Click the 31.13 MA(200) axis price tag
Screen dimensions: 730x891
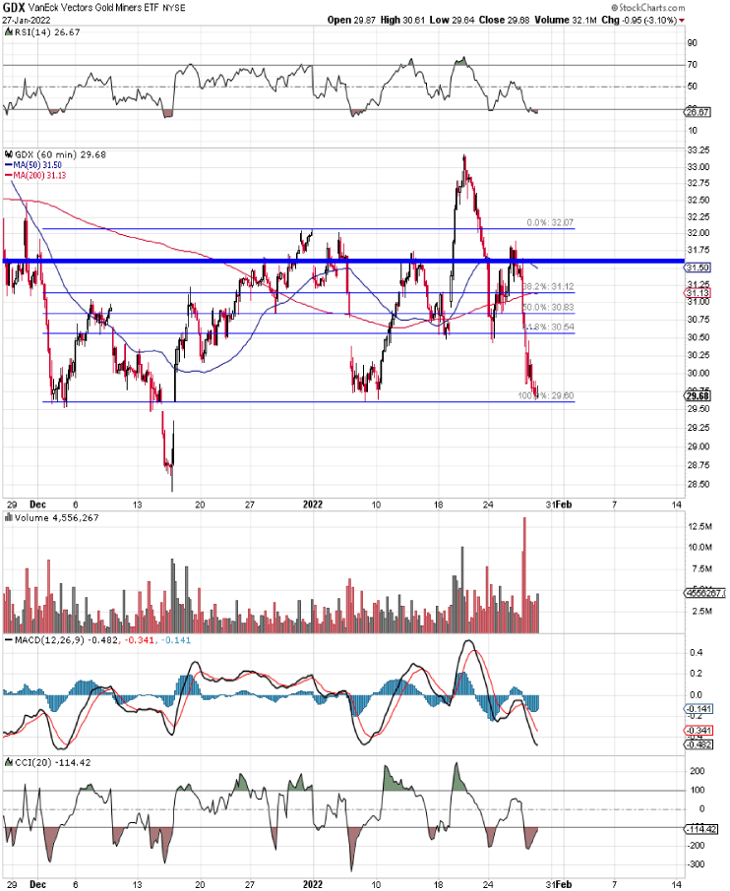[x=698, y=293]
